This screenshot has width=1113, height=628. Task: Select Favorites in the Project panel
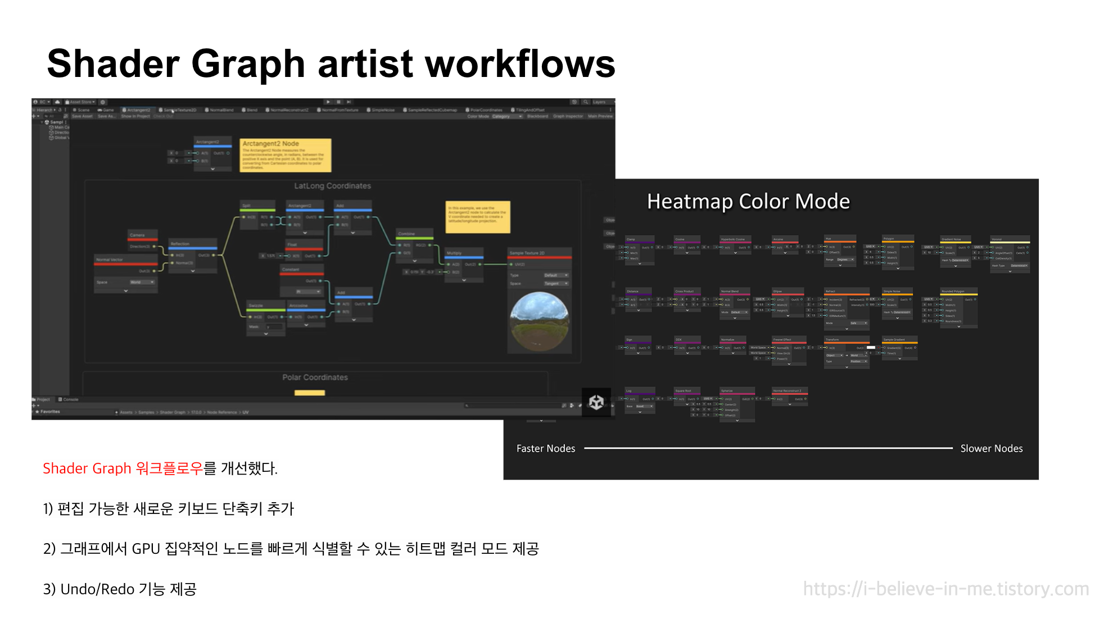(48, 412)
